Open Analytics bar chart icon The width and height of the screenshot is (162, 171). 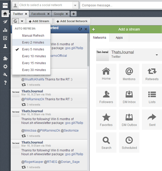(x=5, y=30)
